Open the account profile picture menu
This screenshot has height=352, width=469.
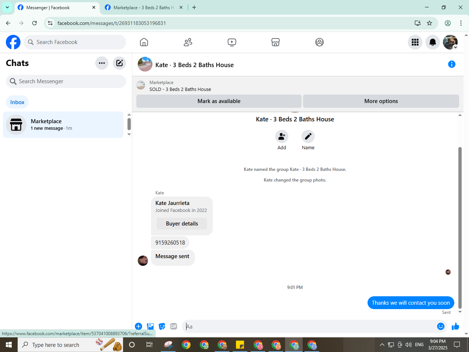click(450, 42)
